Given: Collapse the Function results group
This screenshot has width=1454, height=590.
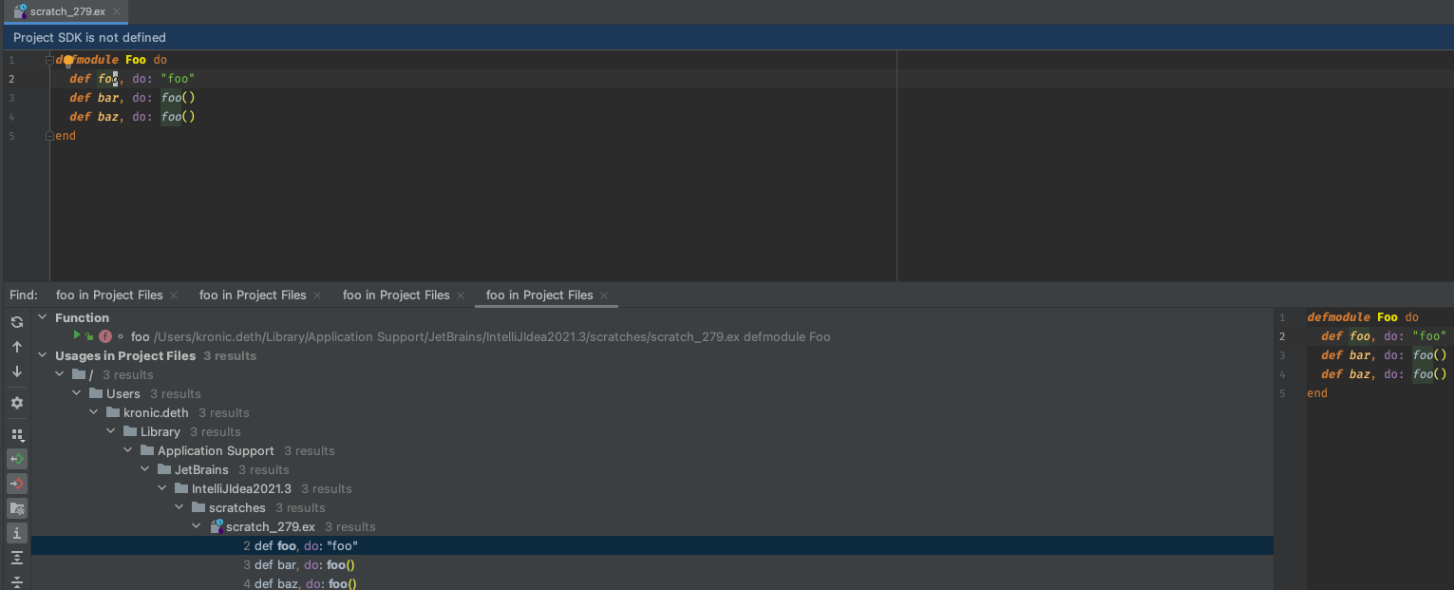Looking at the screenshot, I should coord(42,317).
